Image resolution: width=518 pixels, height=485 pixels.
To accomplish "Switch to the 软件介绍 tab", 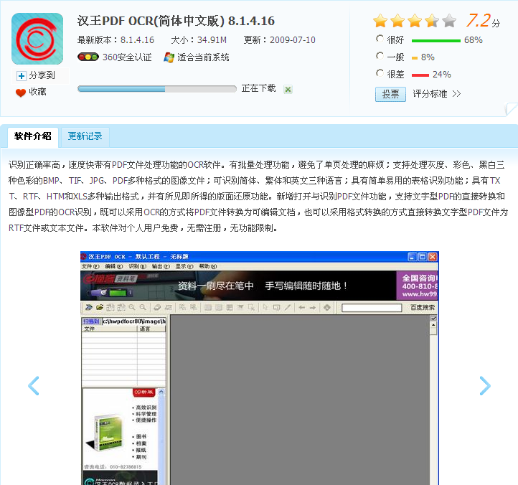I will pos(33,136).
